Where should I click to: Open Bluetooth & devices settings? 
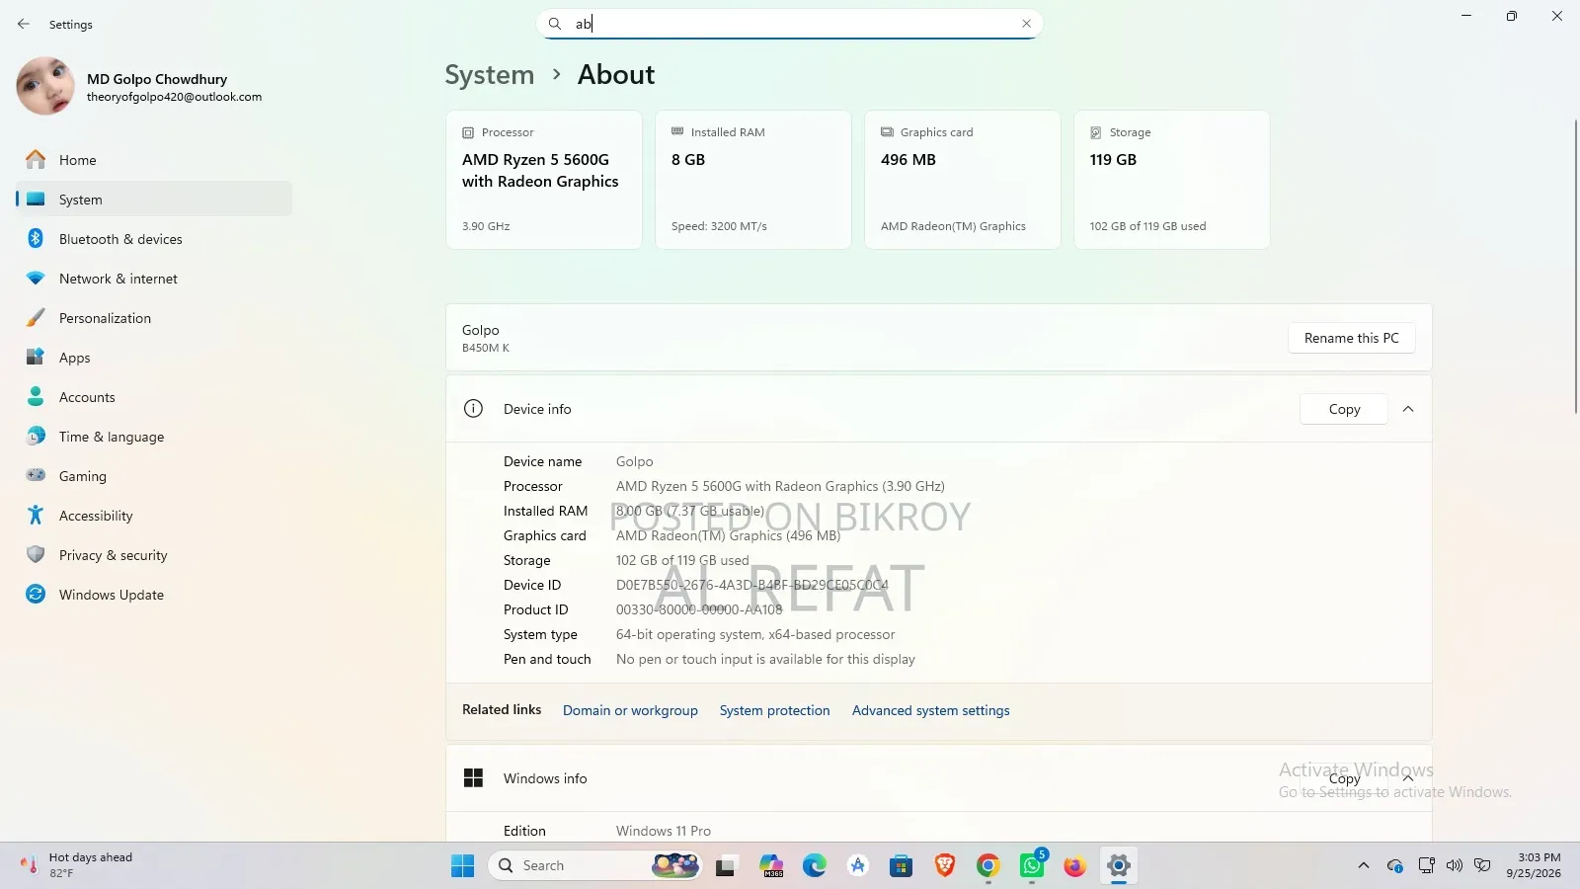pyautogui.click(x=154, y=239)
